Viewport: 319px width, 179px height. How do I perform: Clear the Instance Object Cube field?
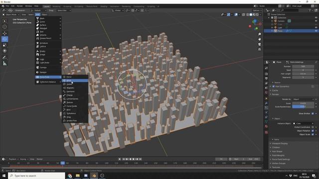313,123
